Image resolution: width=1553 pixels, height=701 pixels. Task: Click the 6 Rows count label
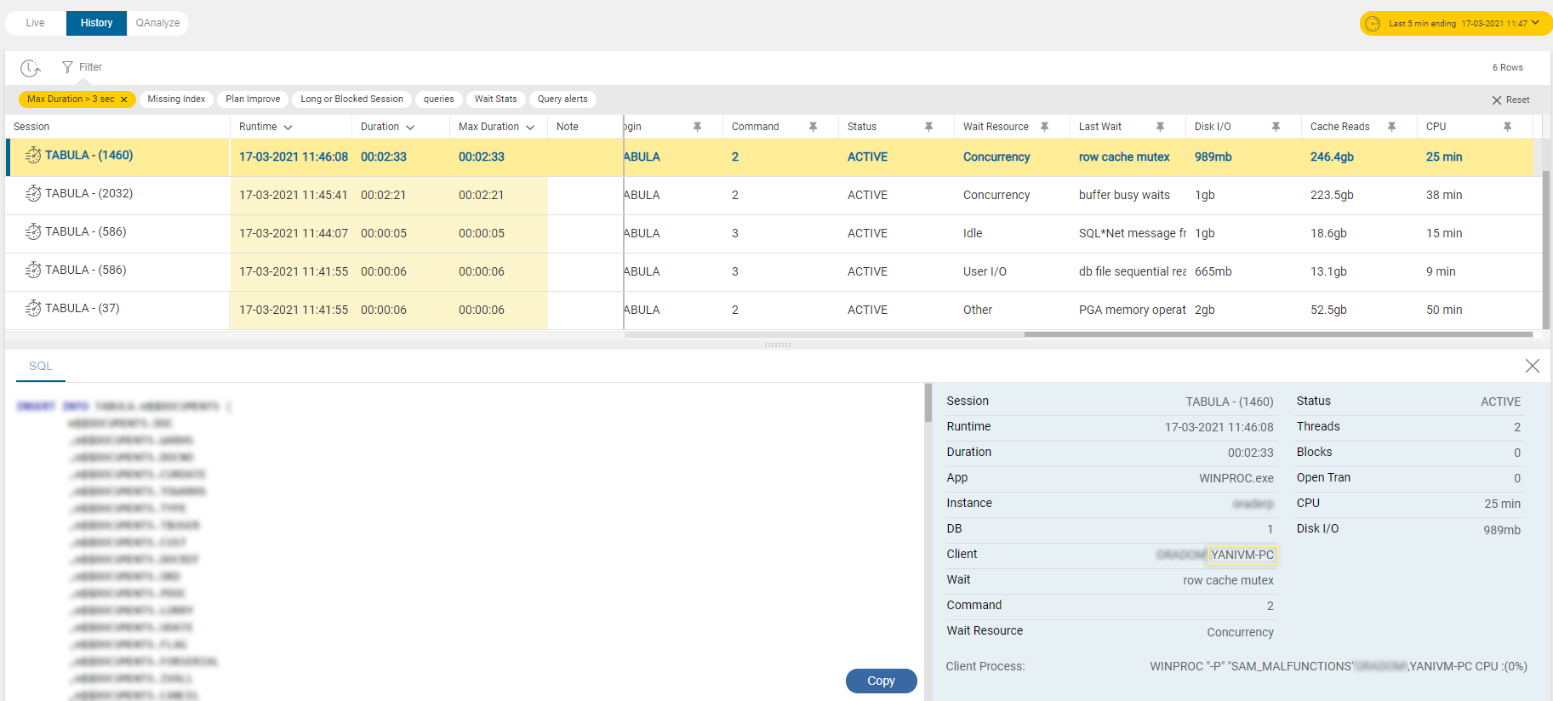(x=1507, y=67)
